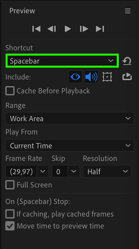Step back one frame

point(52,29)
